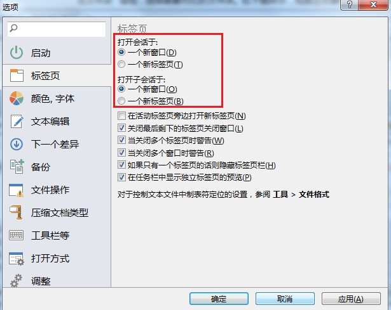Click the 压缩文档类型 clamp icon
The height and width of the screenshot is (310, 391).
pyautogui.click(x=17, y=212)
